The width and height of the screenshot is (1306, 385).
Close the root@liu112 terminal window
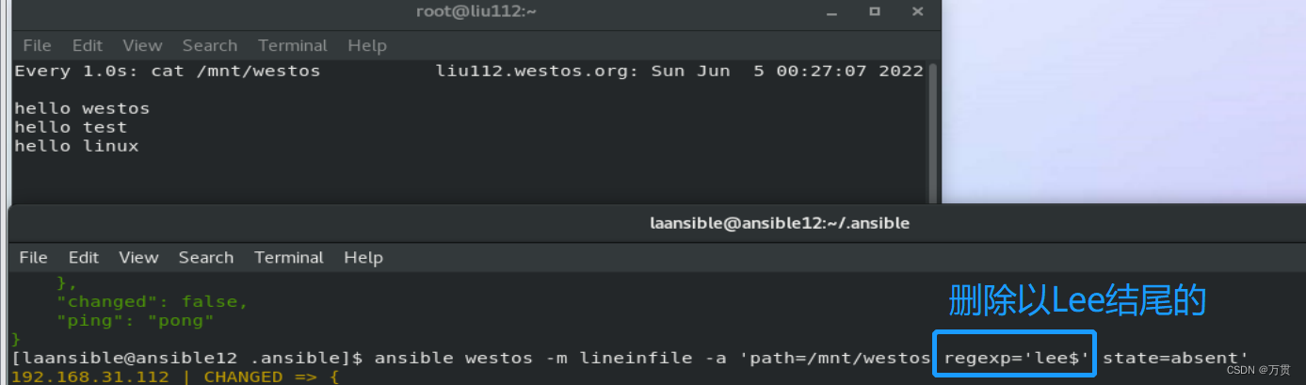click(x=918, y=12)
